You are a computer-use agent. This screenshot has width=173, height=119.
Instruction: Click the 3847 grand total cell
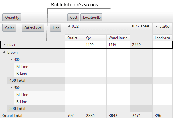[x=118, y=116]
